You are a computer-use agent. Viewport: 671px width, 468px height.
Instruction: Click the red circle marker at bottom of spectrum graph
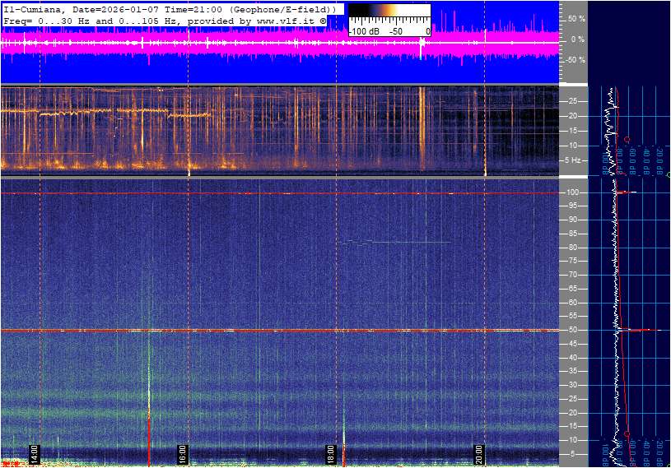click(x=627, y=433)
